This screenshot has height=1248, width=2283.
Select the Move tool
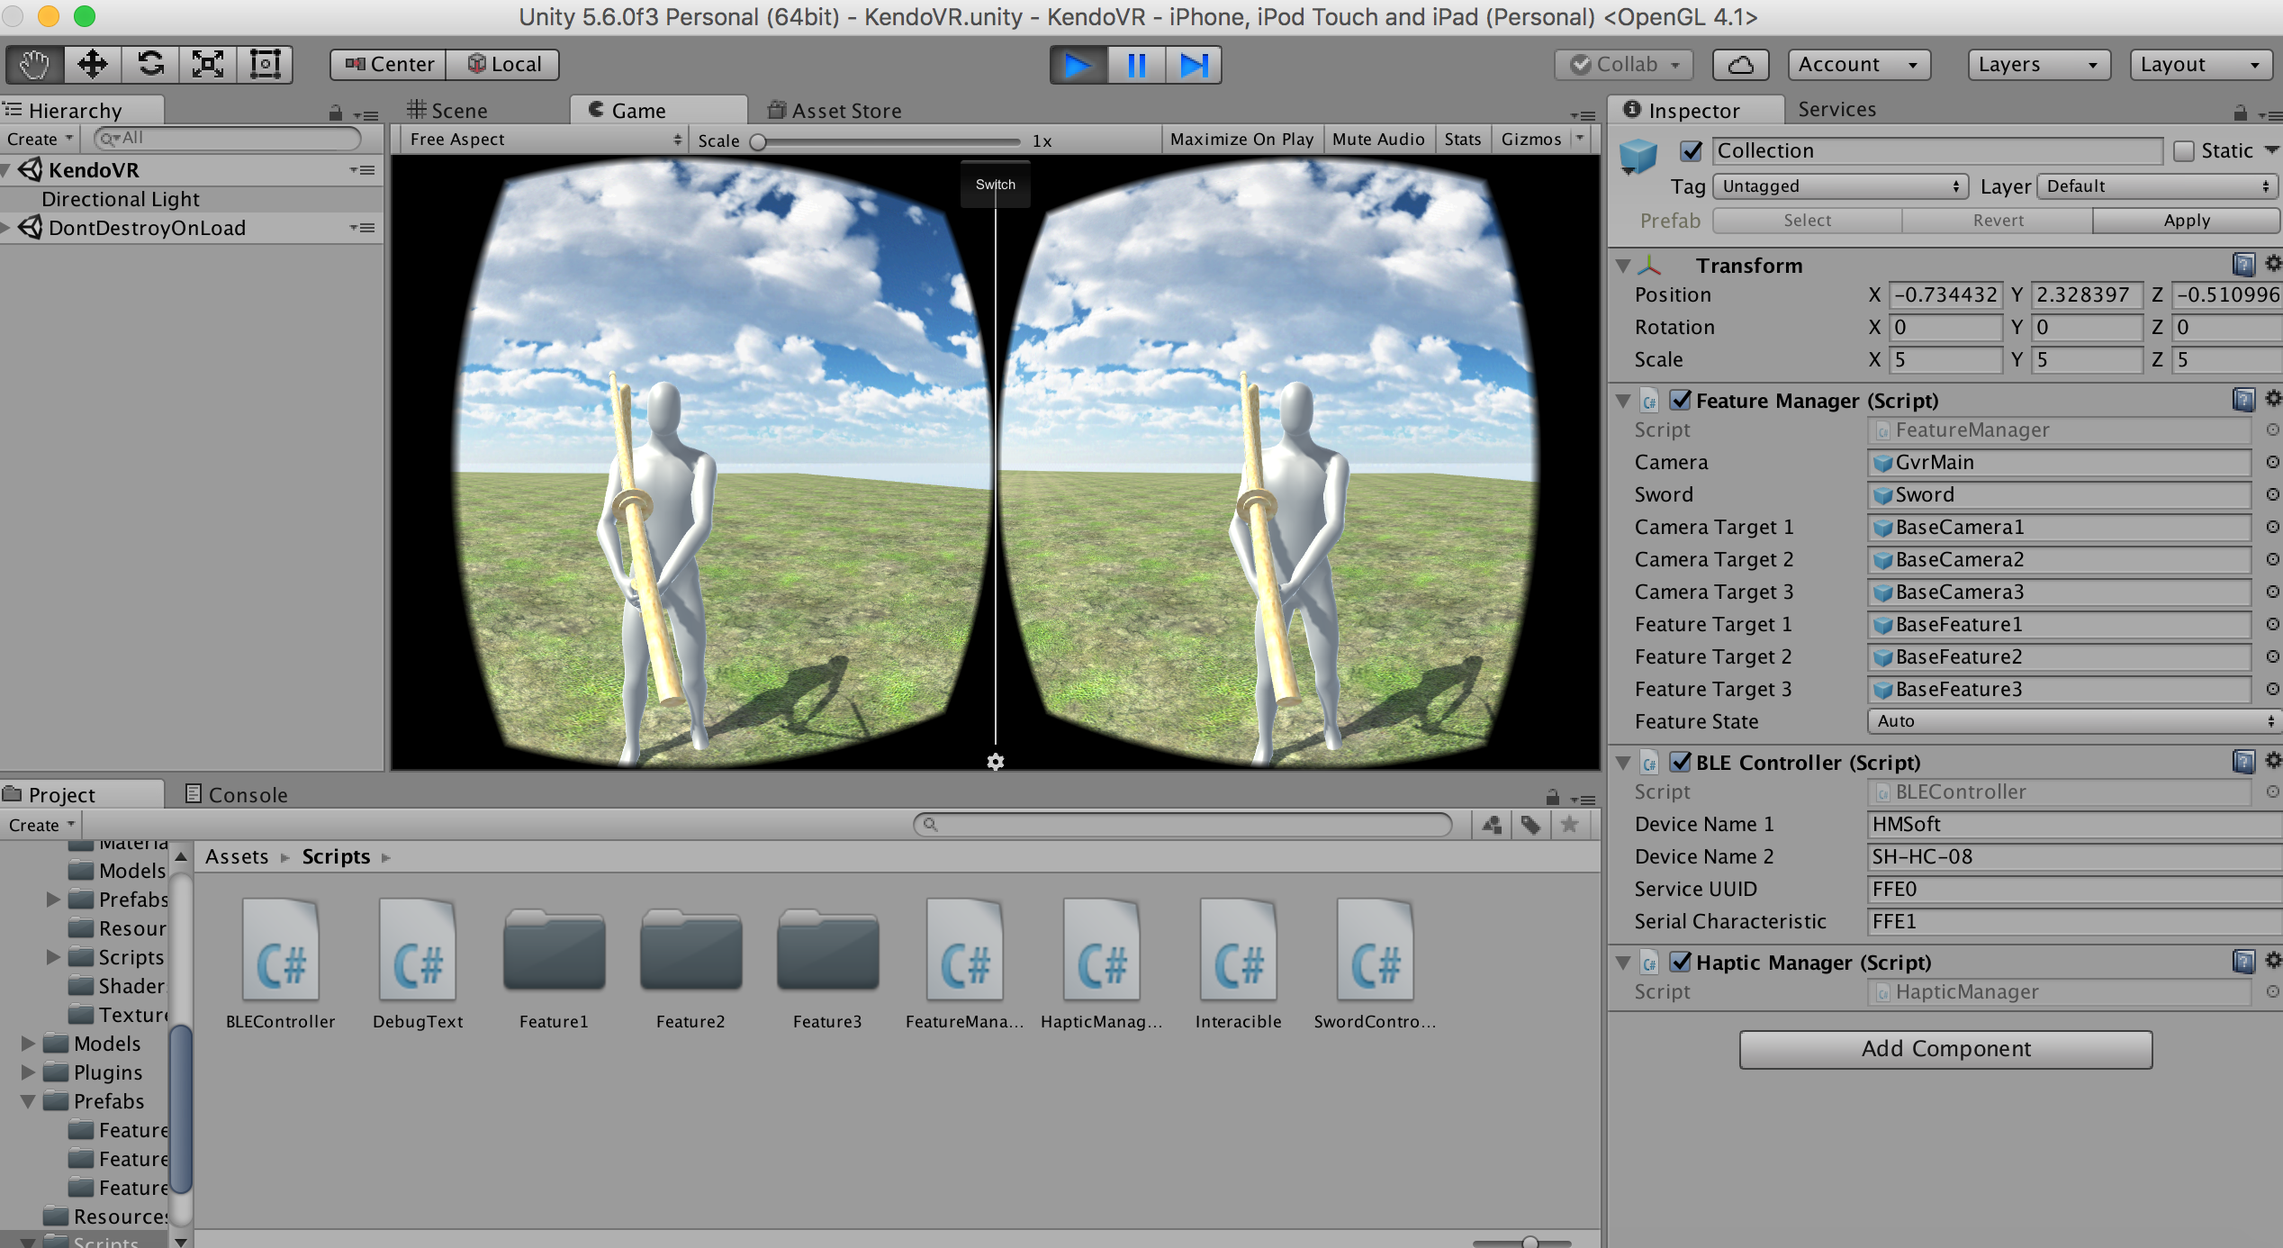(x=92, y=65)
